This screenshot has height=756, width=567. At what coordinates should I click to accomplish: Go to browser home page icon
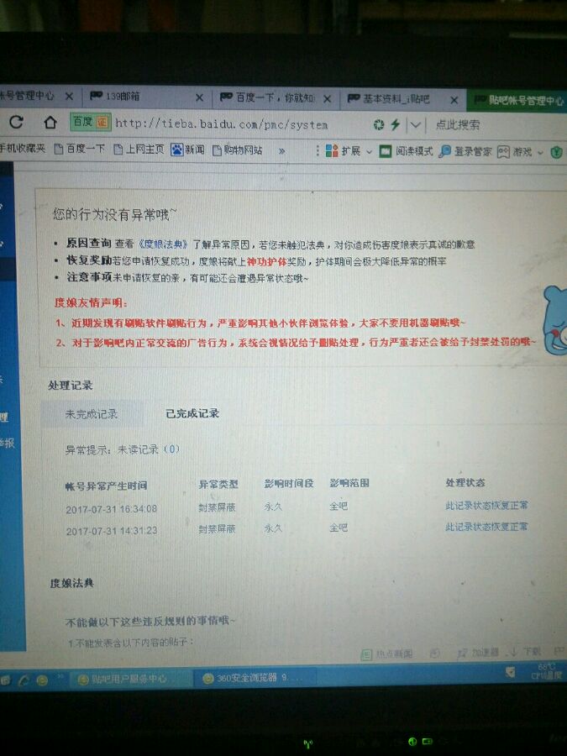tap(50, 123)
